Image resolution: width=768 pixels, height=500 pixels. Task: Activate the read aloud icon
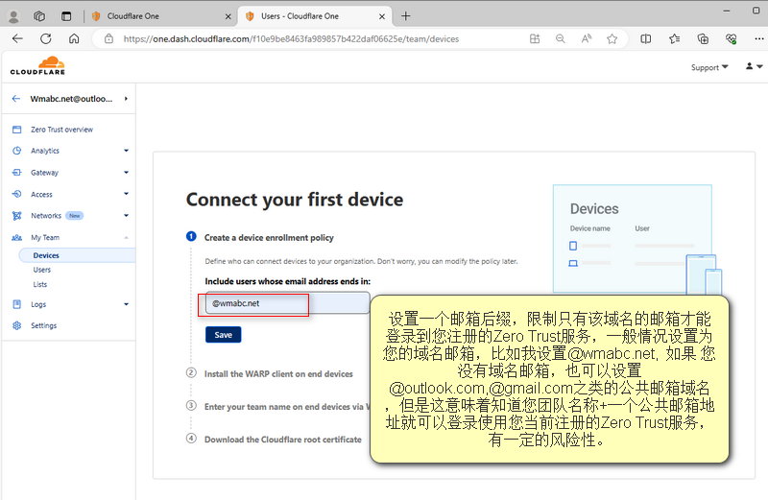[x=587, y=38]
